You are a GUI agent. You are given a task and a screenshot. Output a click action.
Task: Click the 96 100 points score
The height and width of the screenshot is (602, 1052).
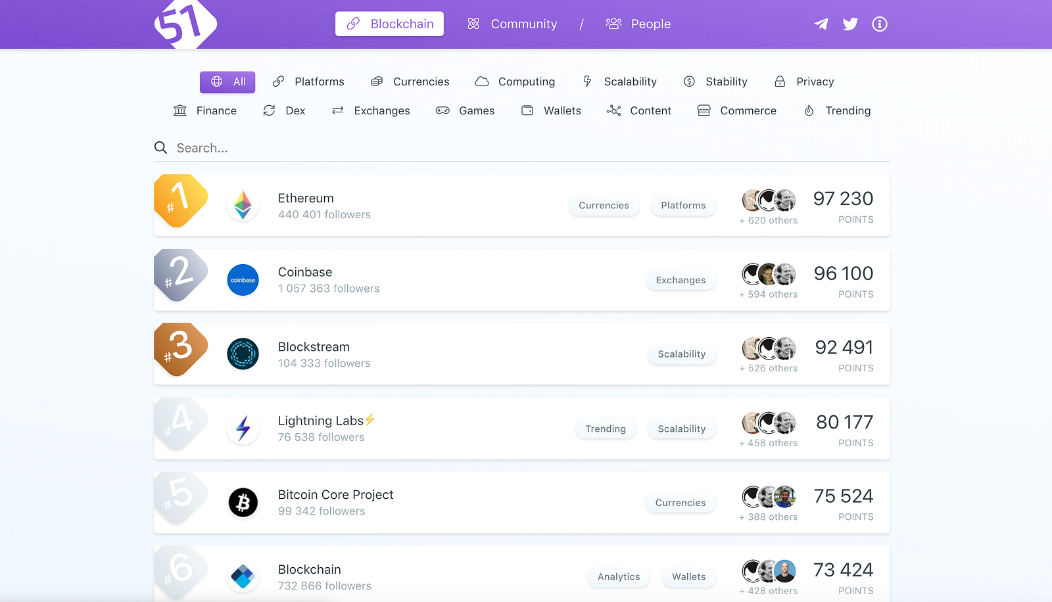844,273
